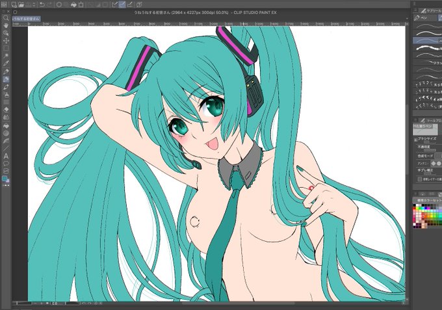Image resolution: width=442 pixels, height=310 pixels.
Task: Click the tool palette menu icon beside X
Action: [x=4, y=12]
